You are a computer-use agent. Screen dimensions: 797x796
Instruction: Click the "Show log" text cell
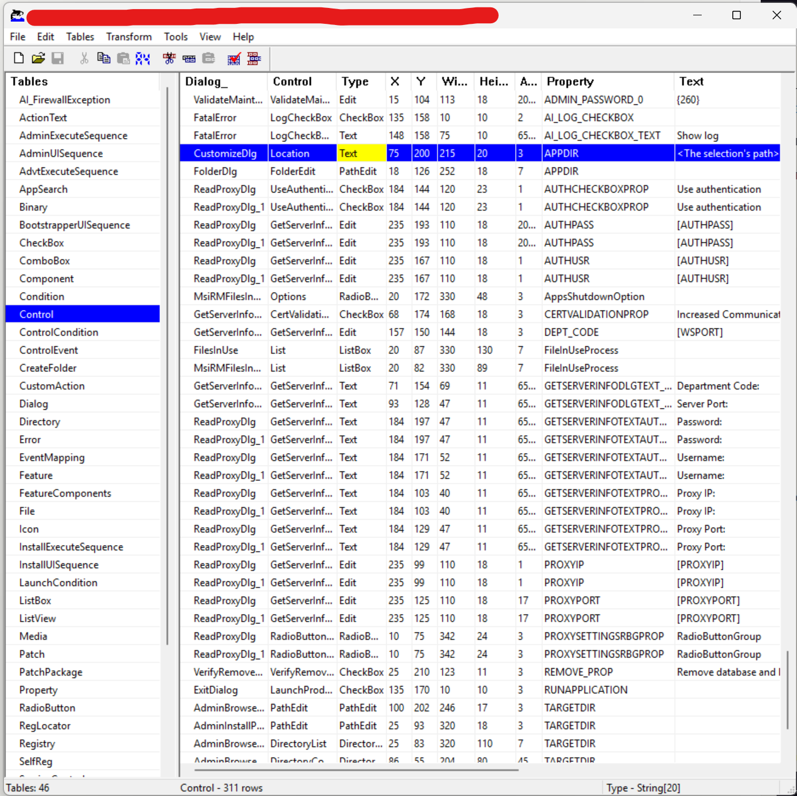pos(727,136)
